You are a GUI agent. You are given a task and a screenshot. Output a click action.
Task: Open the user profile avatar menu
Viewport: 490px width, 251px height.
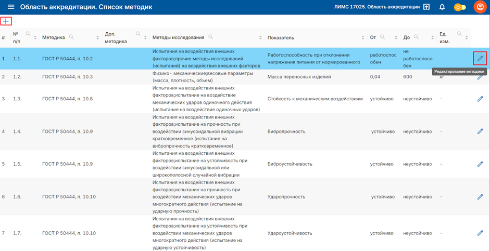click(480, 7)
